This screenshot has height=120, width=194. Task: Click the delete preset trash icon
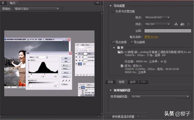(x=188, y=24)
